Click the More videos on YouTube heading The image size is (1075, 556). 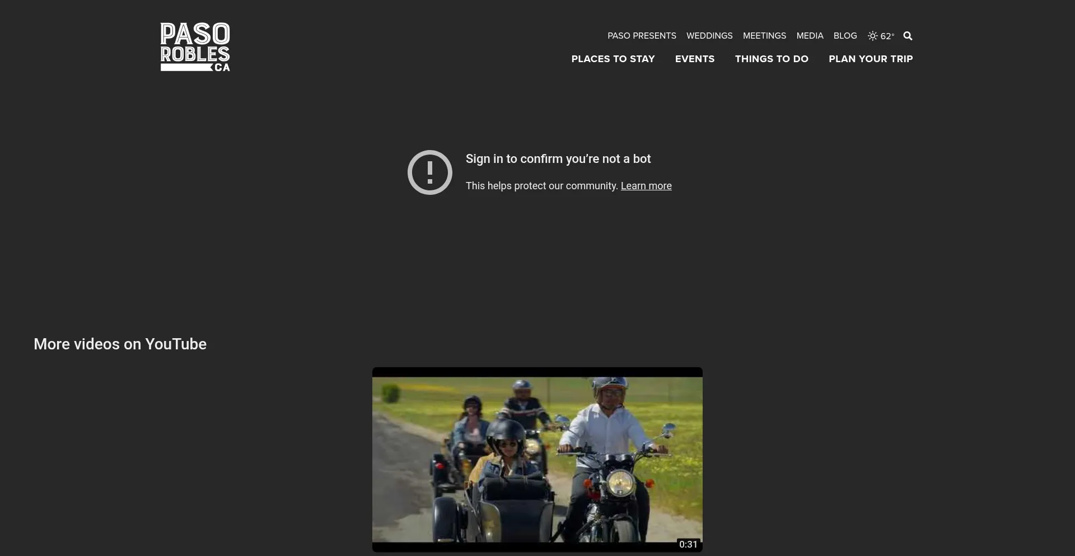click(x=120, y=344)
